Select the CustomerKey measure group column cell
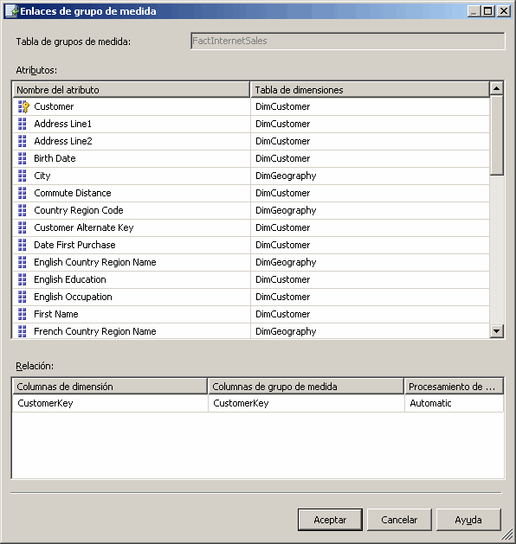516x544 pixels. [x=306, y=403]
